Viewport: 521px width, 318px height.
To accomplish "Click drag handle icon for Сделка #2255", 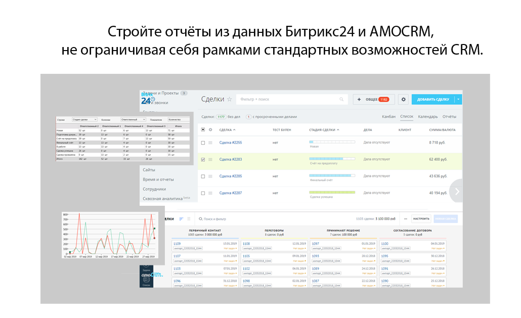I will pyautogui.click(x=210, y=143).
